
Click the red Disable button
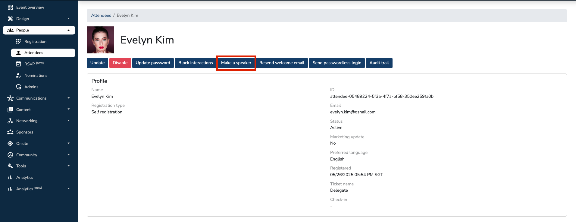point(120,63)
